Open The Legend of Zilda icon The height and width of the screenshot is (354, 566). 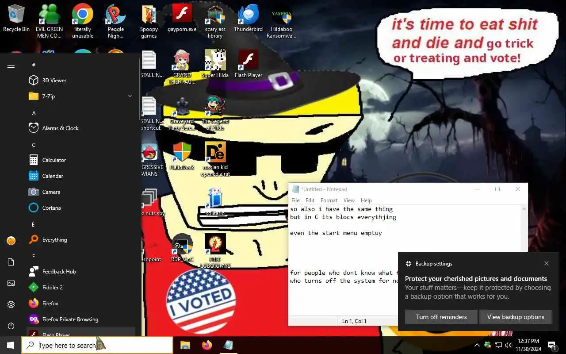click(215, 114)
